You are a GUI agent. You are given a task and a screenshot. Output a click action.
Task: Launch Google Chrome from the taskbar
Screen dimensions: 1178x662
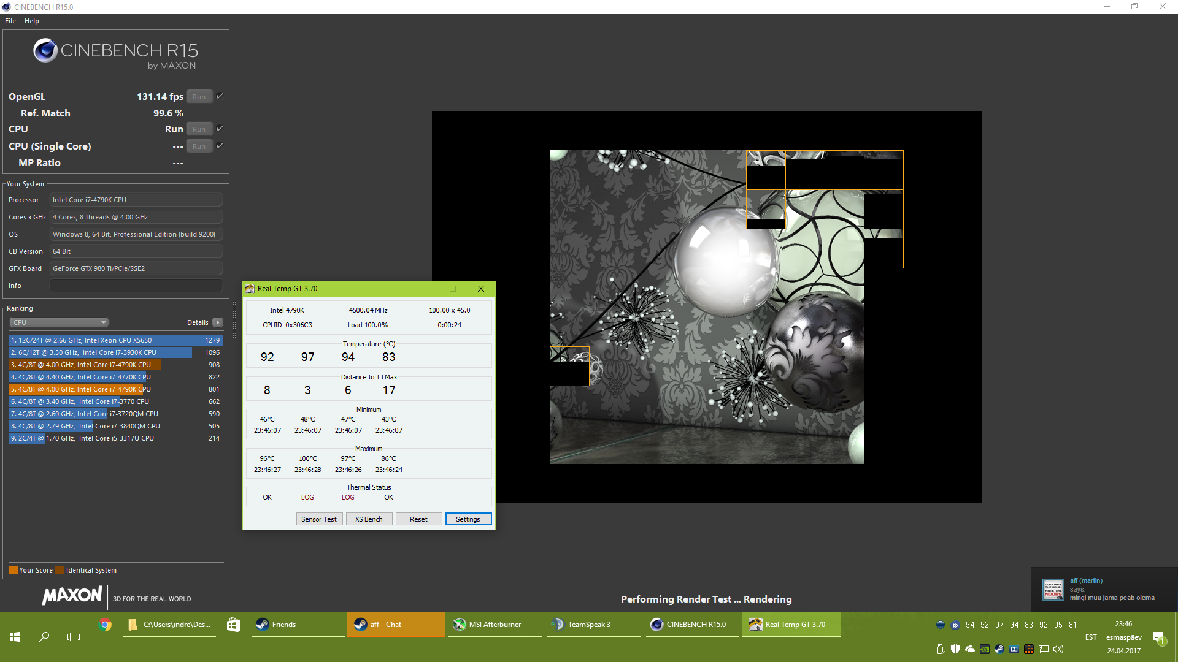point(106,625)
